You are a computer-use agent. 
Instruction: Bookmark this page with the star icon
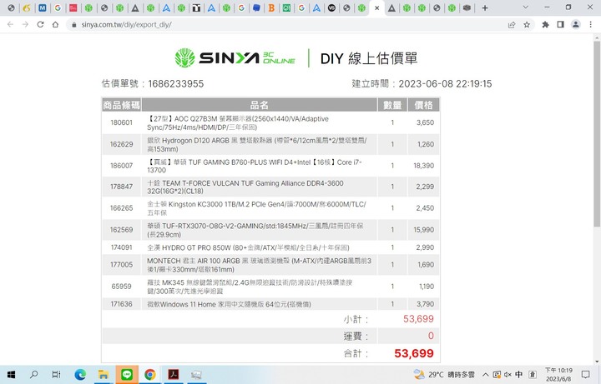click(x=527, y=24)
